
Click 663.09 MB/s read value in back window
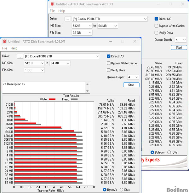pos(174,79)
